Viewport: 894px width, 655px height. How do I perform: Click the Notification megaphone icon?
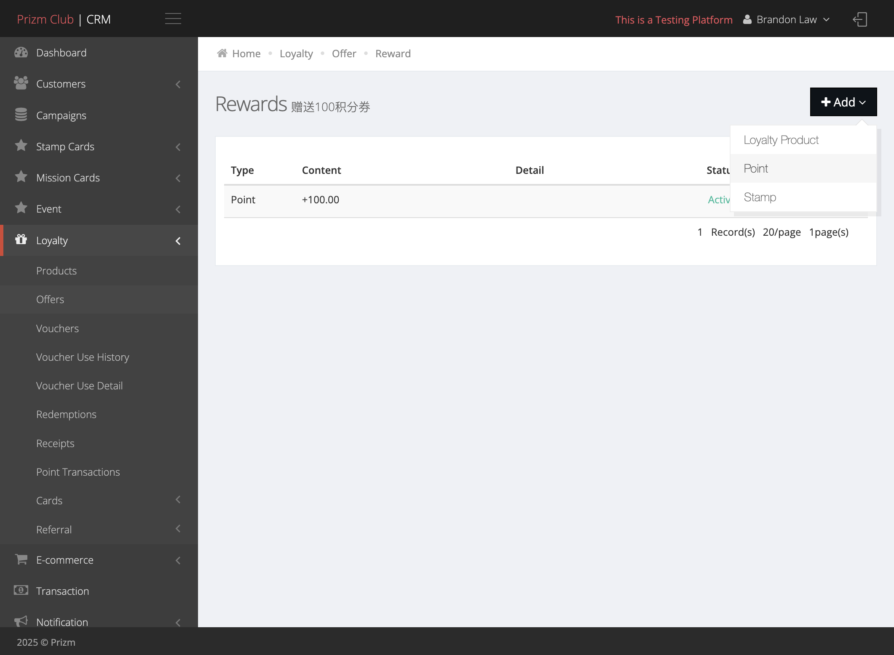[x=21, y=621]
